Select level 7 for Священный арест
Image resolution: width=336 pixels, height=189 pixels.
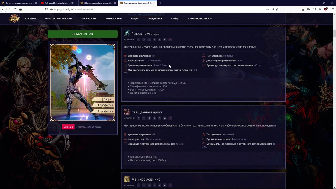(170, 118)
